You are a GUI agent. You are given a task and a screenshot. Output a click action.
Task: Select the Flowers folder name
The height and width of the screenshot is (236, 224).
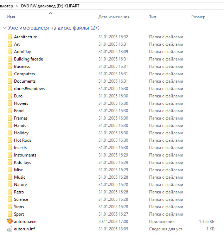click(x=21, y=103)
